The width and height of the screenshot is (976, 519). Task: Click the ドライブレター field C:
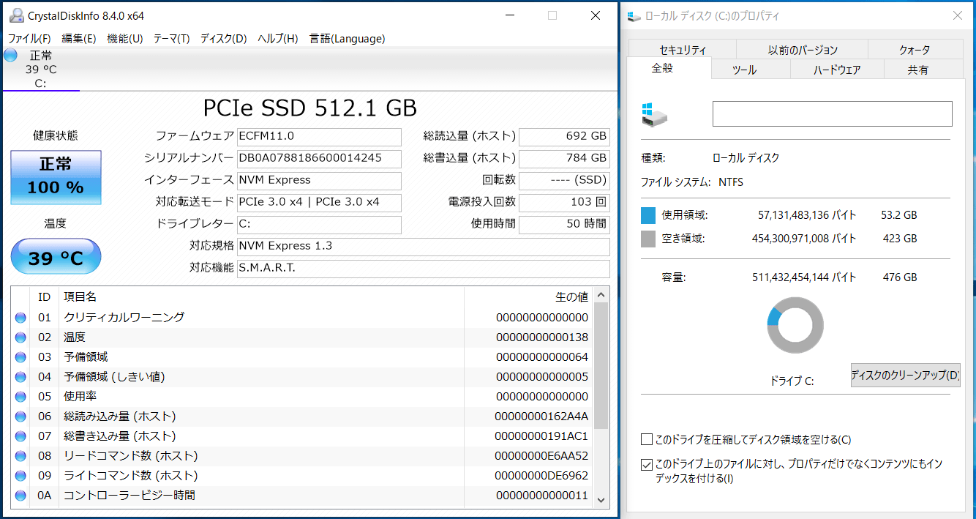(319, 225)
